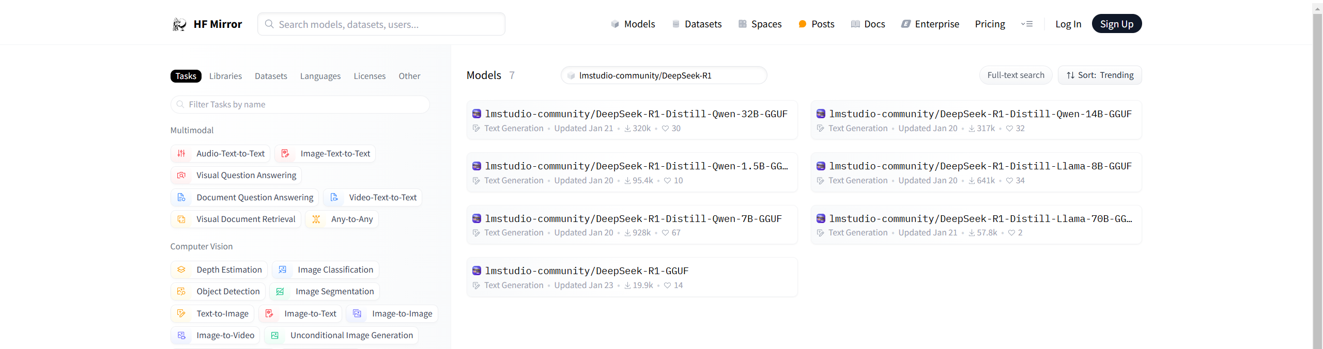
Task: Click the '641k' download count
Action: point(986,181)
